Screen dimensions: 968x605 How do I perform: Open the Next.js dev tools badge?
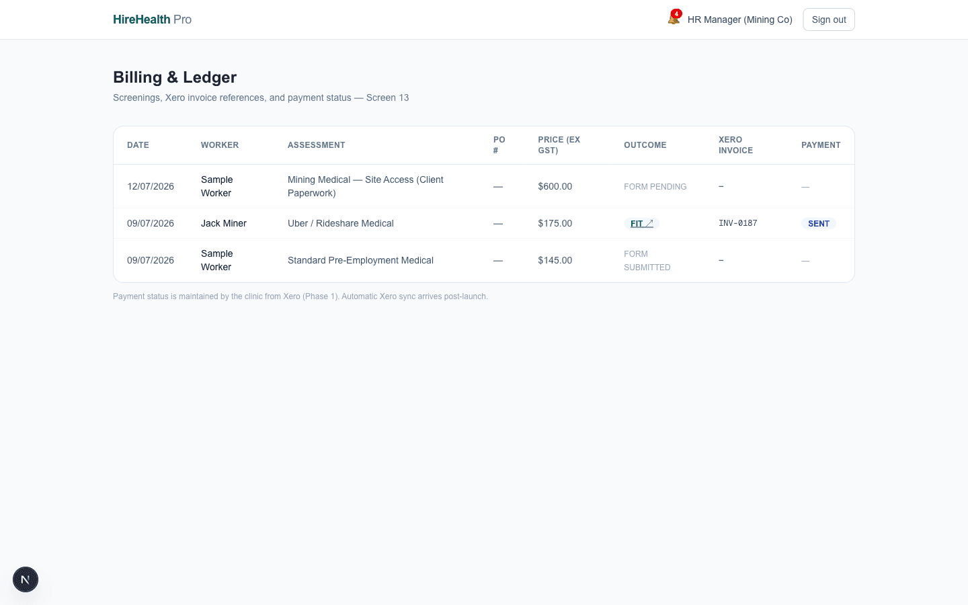[x=26, y=579]
